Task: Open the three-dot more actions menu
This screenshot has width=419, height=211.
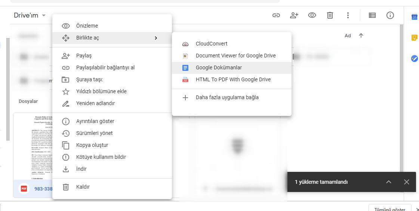Action: 348,15
